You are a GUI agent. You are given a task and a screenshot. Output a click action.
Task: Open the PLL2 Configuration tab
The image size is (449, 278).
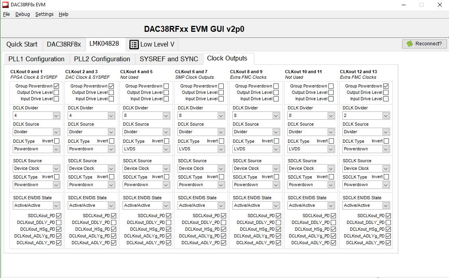coord(102,59)
